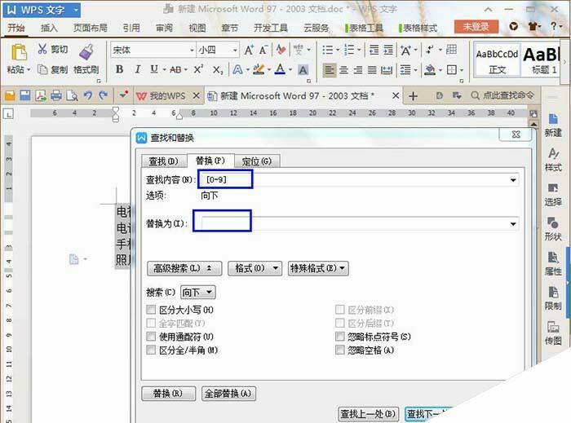Expand the 替换为 history dropdown arrow
Viewport: 571px width, 423px height.
pos(513,223)
